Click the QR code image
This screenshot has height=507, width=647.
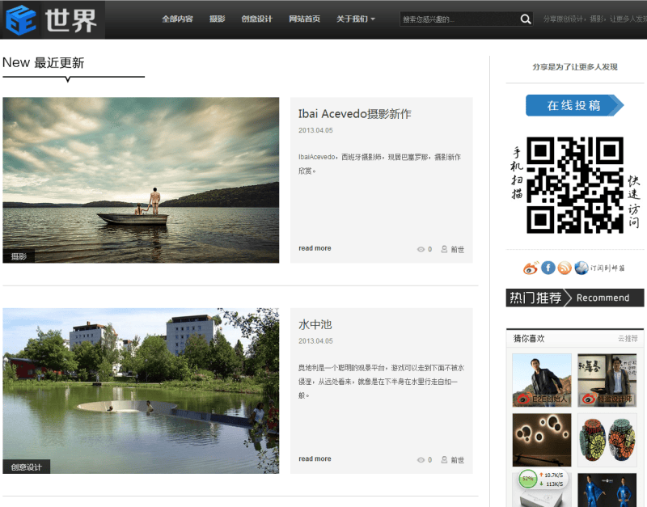tap(575, 185)
